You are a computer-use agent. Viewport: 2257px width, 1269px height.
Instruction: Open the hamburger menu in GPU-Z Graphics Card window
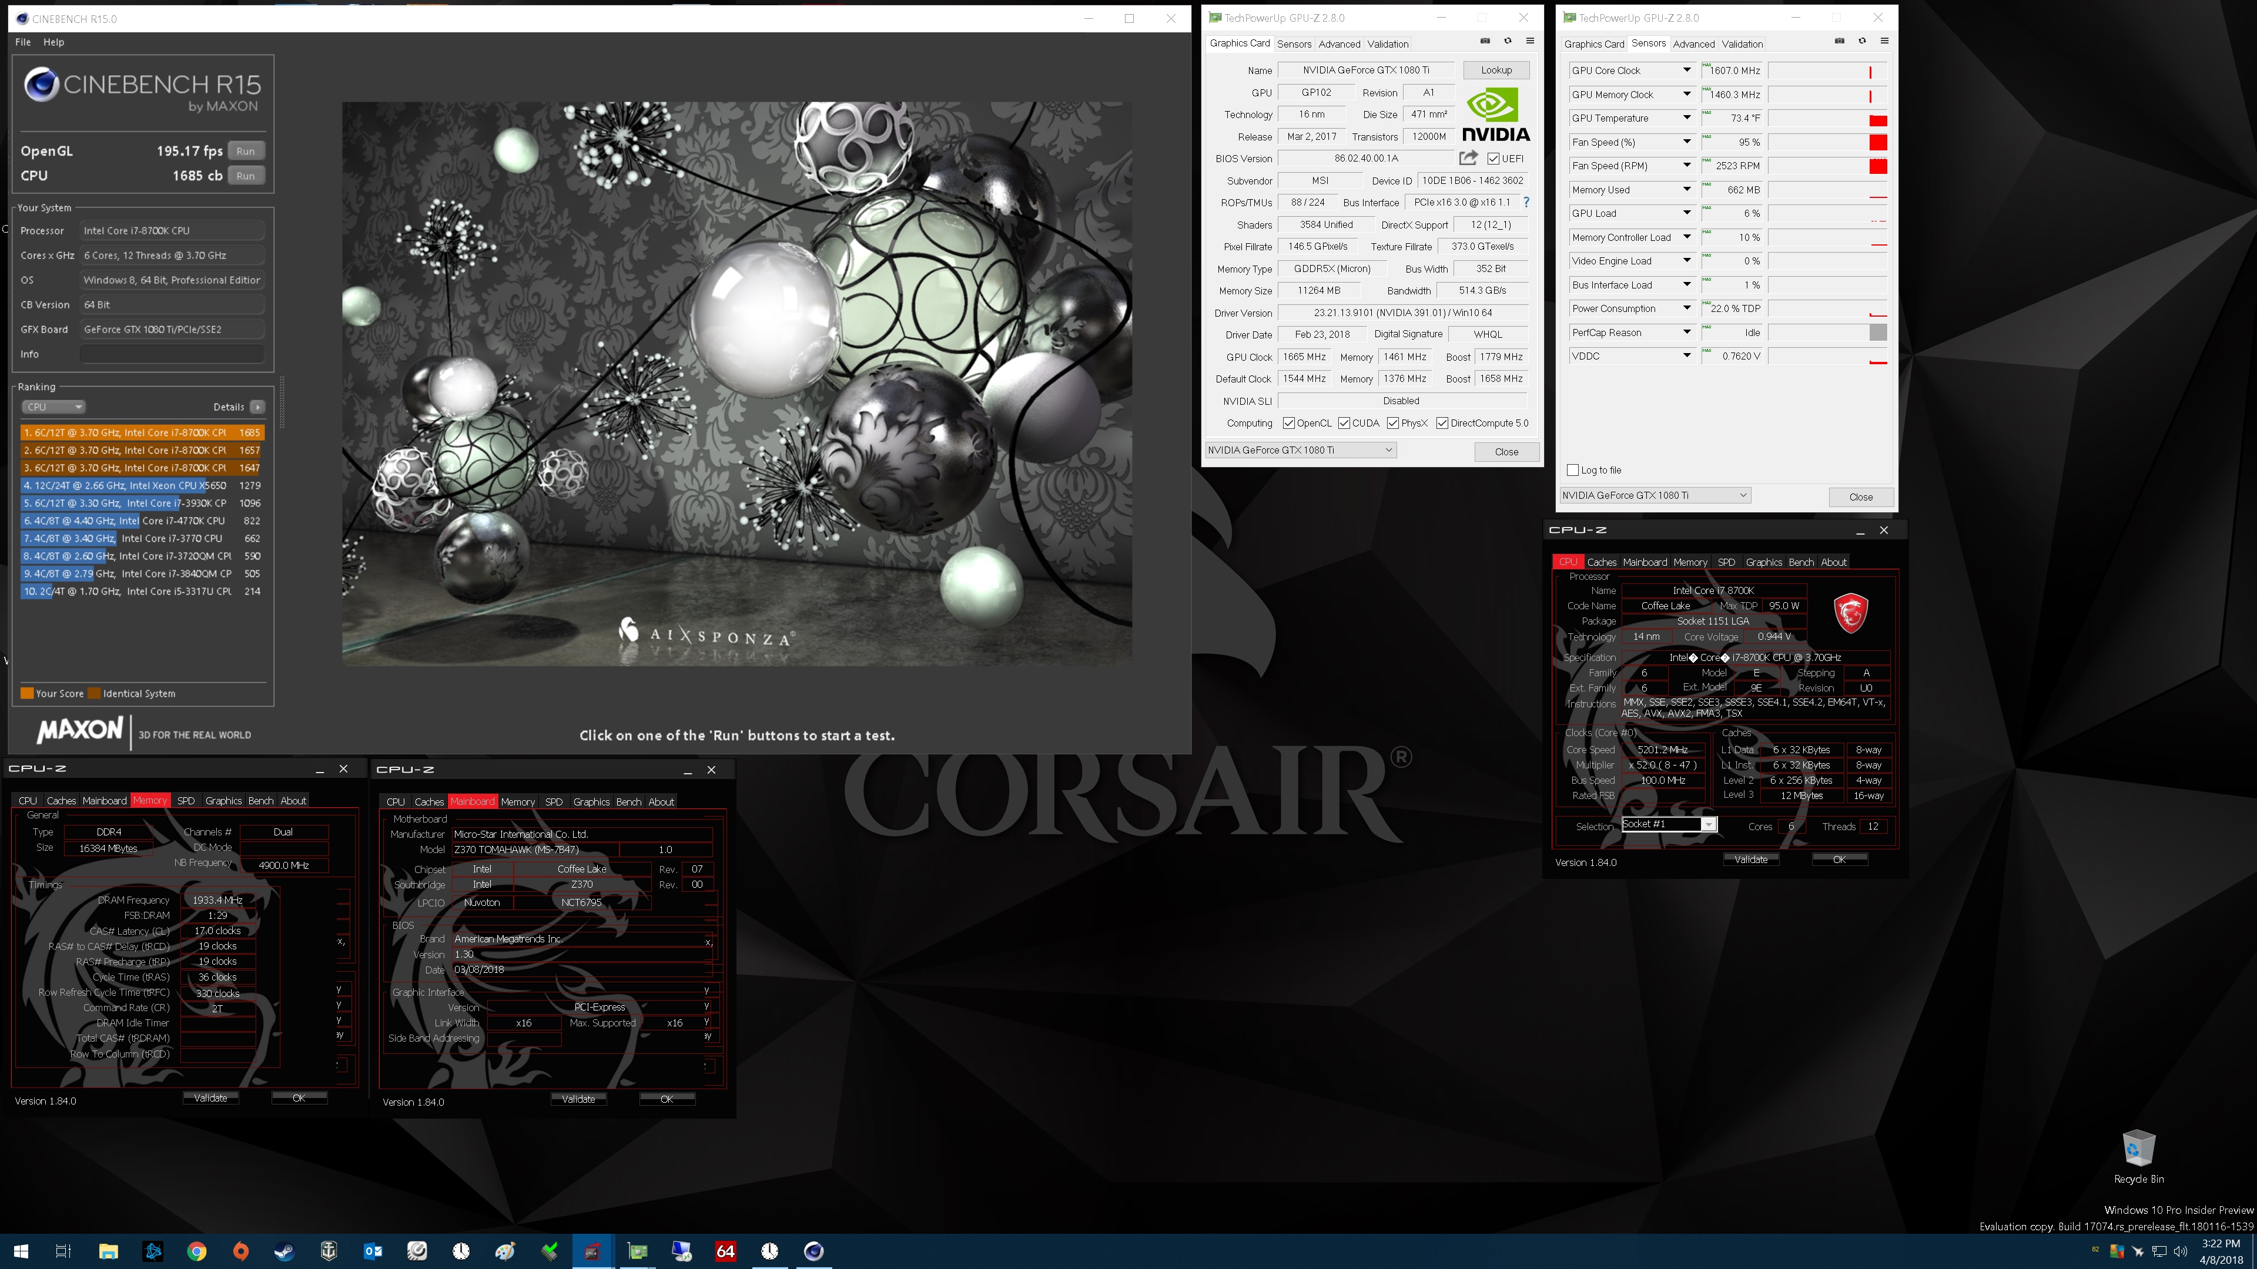(1530, 41)
